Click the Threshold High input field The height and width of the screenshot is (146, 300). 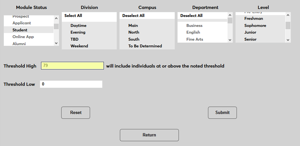[72, 66]
